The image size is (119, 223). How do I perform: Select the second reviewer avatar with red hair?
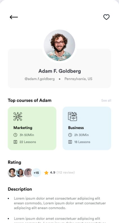[20, 173]
